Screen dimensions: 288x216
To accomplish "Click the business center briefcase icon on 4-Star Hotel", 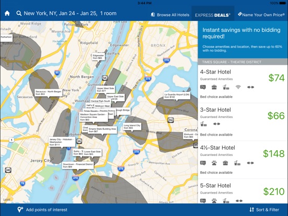I will [x=214, y=87].
